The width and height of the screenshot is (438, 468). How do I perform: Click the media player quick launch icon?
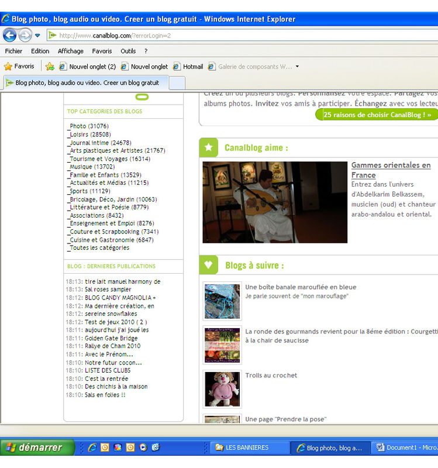[143, 447]
